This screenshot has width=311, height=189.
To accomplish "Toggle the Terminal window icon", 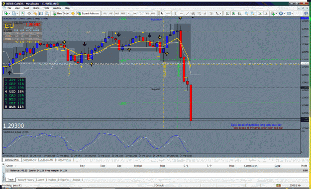I will click(x=41, y=13).
